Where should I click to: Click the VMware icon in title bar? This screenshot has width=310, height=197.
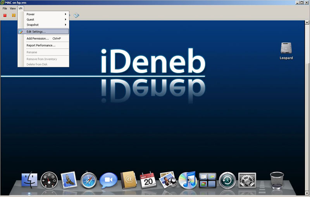pyautogui.click(x=2, y=3)
